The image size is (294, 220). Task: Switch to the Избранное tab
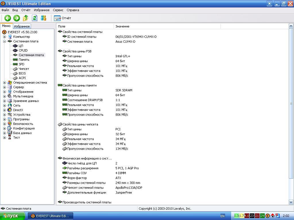(x=22, y=26)
